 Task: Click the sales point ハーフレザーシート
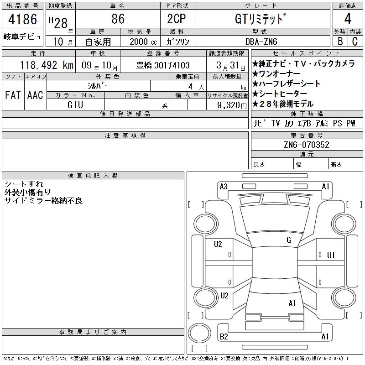[287, 84]
